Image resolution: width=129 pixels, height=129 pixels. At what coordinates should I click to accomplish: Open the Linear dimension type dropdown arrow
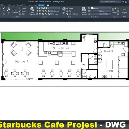[27, 8]
